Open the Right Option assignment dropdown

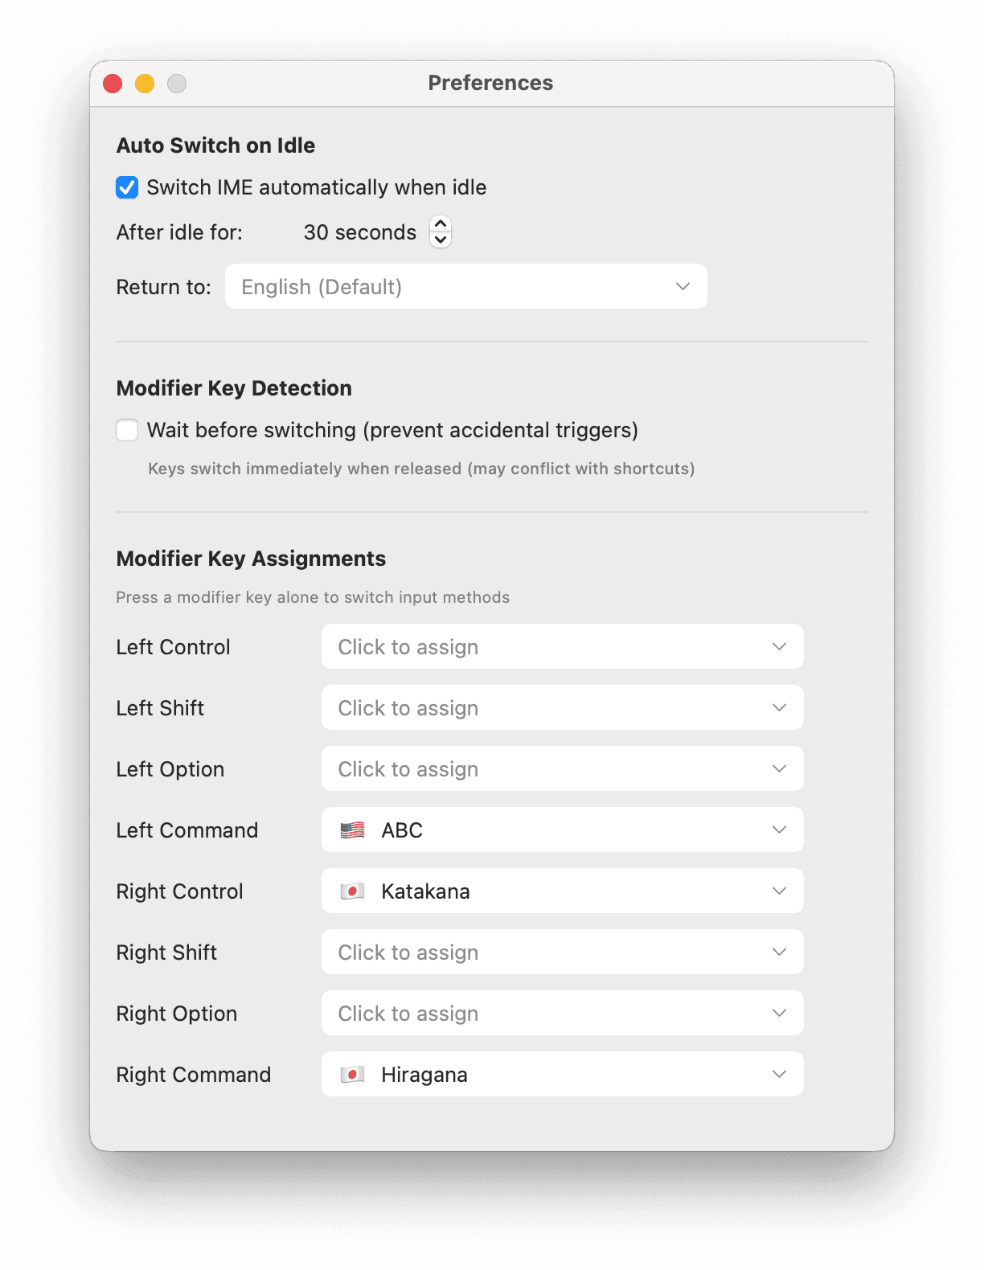click(x=562, y=1013)
